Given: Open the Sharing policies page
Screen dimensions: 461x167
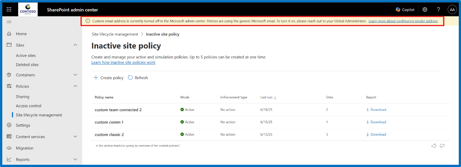Looking at the screenshot, I should click(22, 97).
